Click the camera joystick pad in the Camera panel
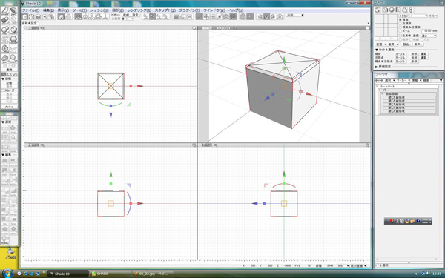445x278 pixels. [386, 25]
